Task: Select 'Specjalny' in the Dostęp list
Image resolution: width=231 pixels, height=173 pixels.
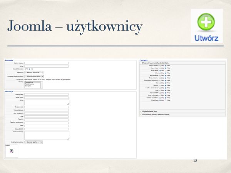Action: tap(29, 86)
